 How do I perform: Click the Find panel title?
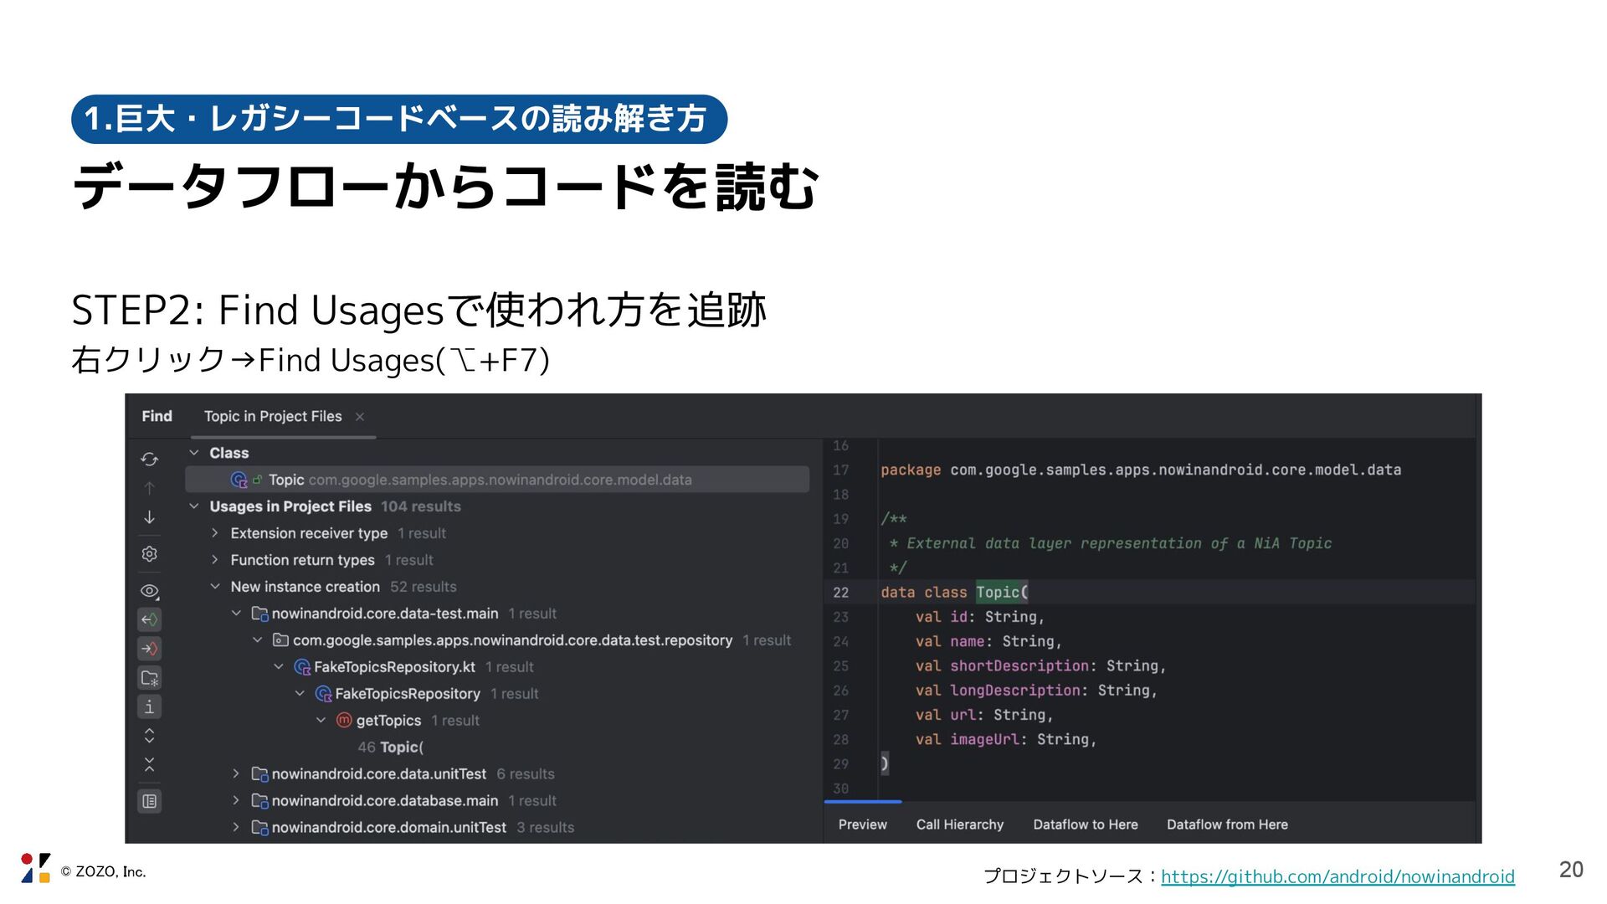[157, 416]
